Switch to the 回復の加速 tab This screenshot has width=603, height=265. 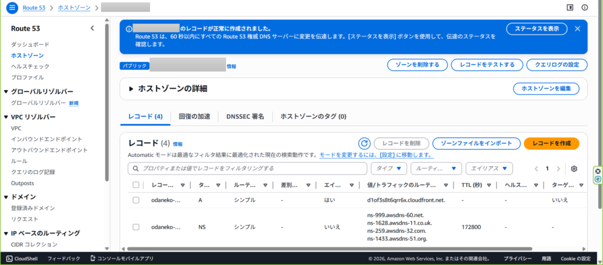tap(194, 116)
